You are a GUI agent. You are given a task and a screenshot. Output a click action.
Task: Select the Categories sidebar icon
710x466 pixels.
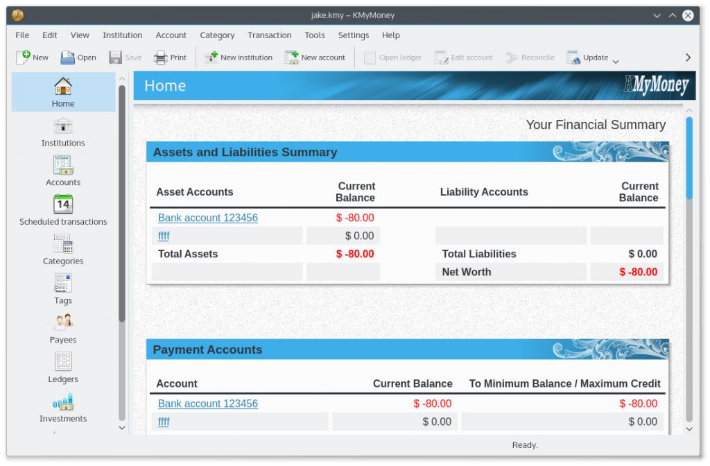pyautogui.click(x=63, y=250)
